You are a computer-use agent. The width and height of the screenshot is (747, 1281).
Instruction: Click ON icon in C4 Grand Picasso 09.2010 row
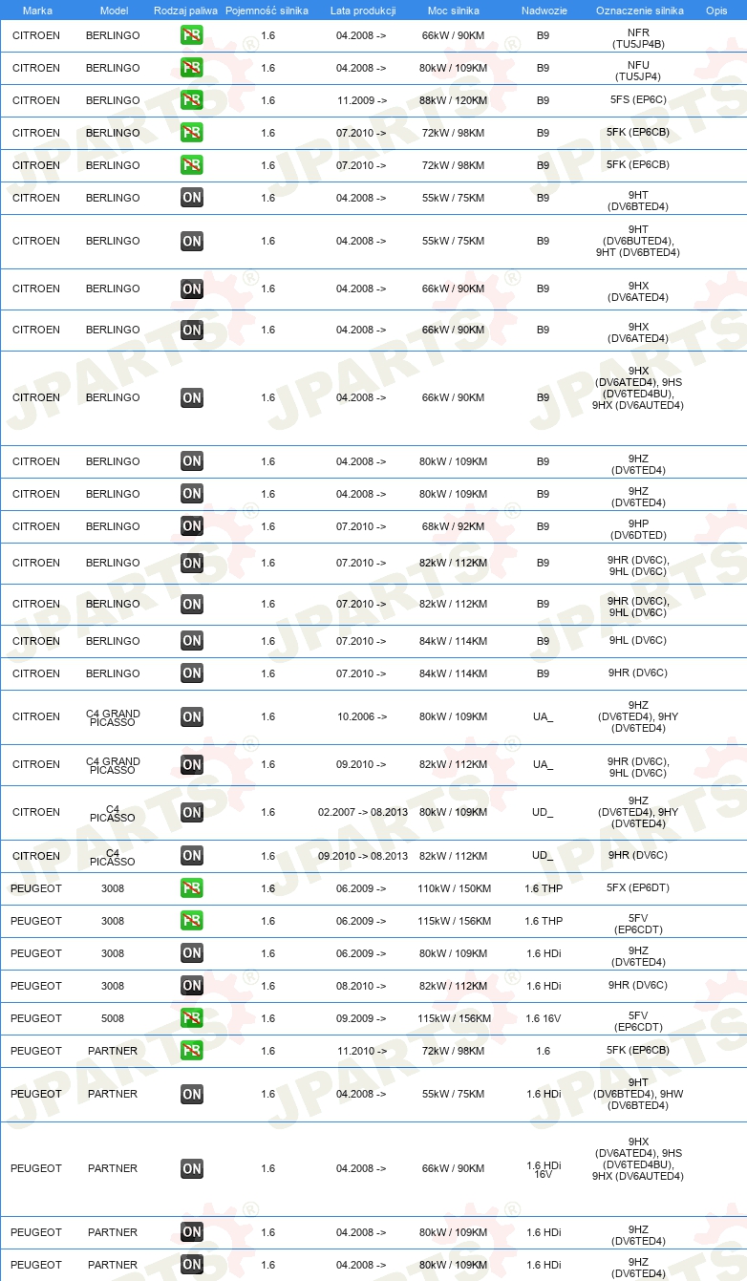coord(191,764)
